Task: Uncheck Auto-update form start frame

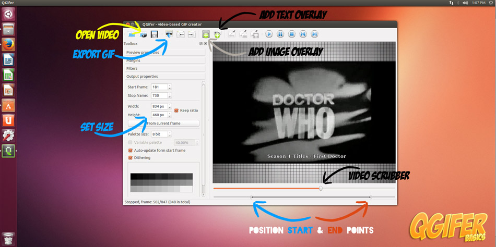Action: coord(131,151)
